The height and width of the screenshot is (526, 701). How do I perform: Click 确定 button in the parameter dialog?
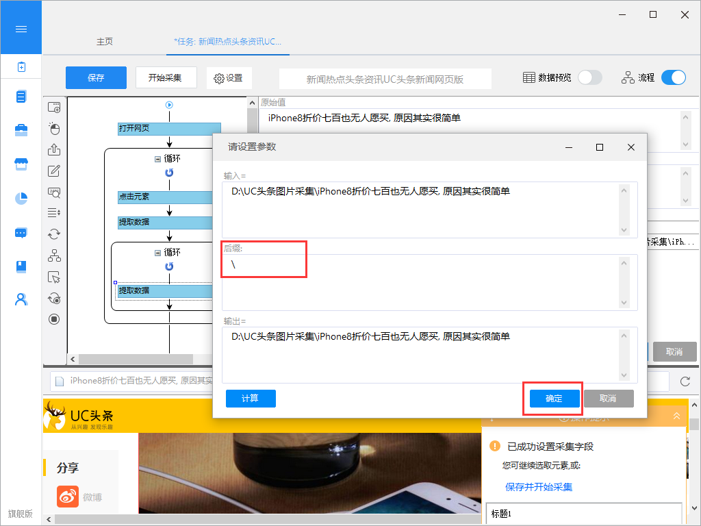(x=554, y=399)
